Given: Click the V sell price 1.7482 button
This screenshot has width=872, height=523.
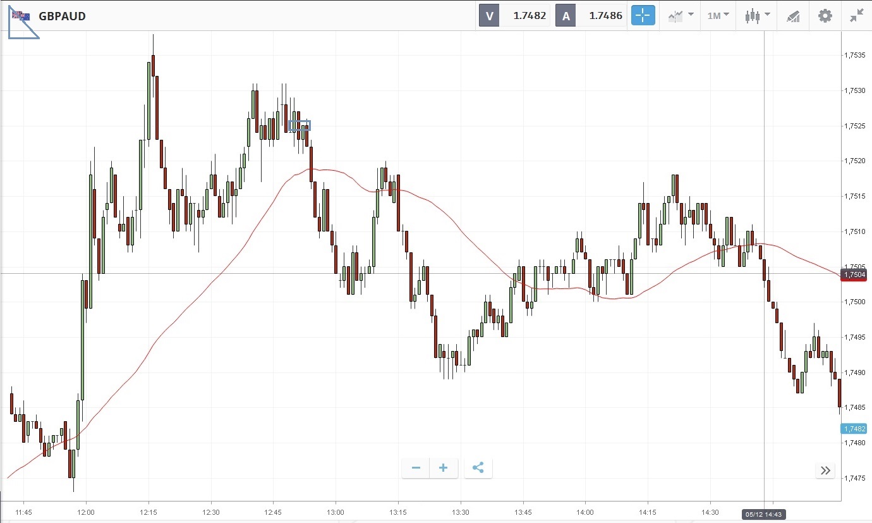Looking at the screenshot, I should [x=514, y=16].
